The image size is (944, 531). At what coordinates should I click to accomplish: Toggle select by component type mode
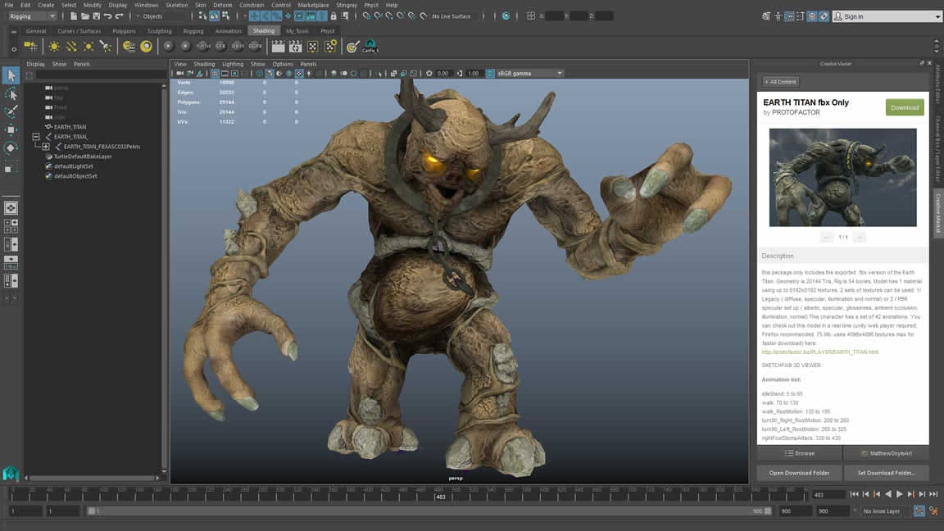pyautogui.click(x=226, y=16)
